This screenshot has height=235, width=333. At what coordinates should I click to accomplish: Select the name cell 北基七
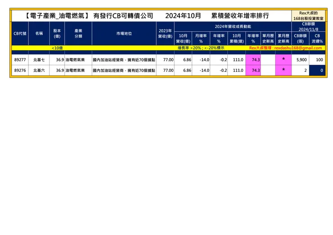tap(39, 60)
